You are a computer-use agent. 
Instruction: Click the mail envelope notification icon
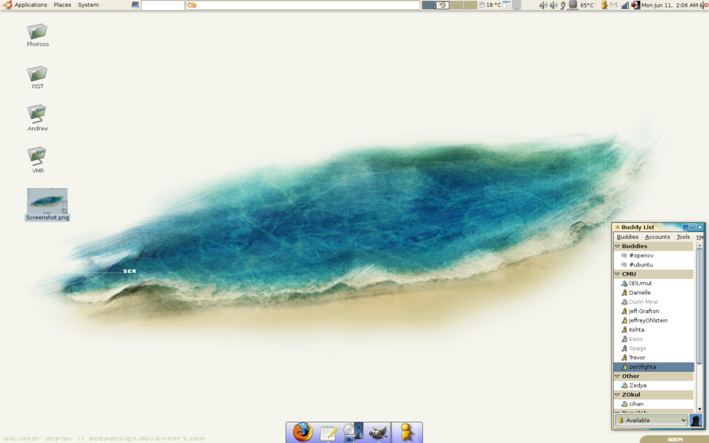[613, 5]
